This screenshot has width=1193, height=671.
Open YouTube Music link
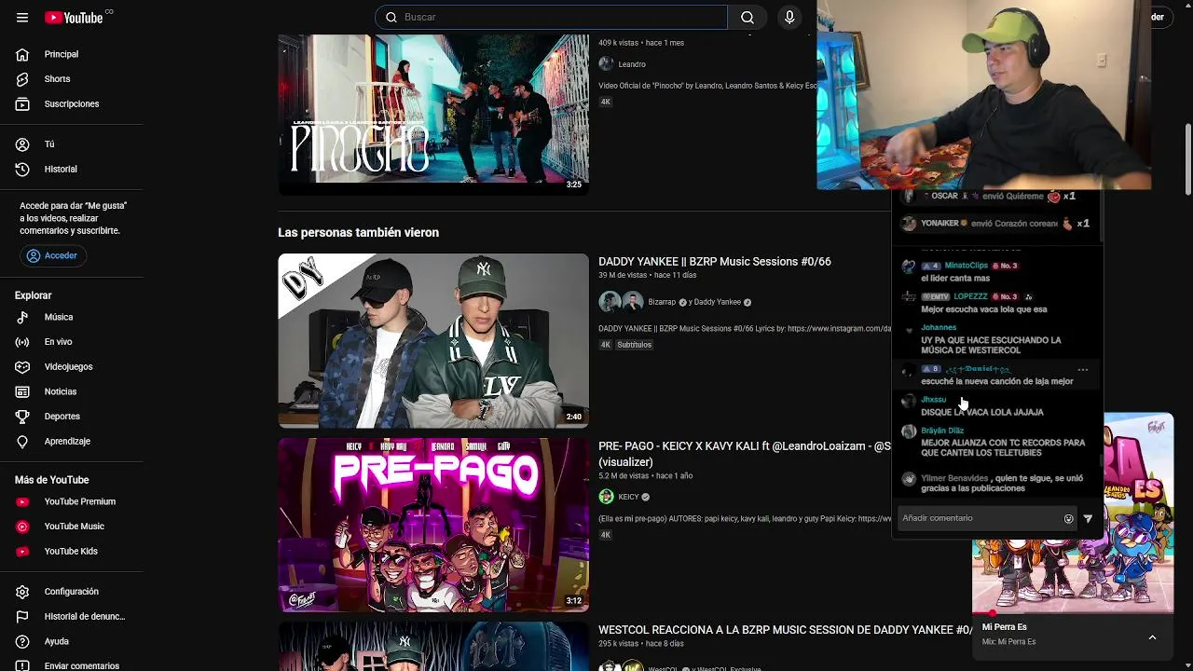72,527
